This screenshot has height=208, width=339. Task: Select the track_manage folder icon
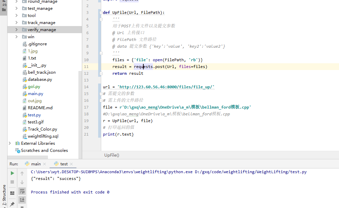[24, 23]
